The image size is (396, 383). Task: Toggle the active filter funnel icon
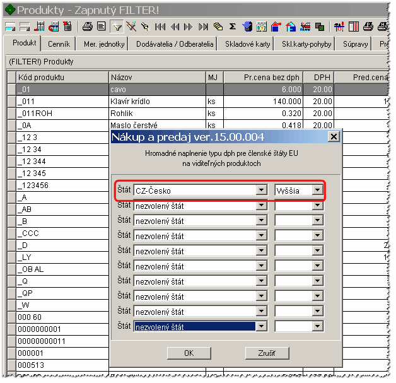click(x=117, y=27)
